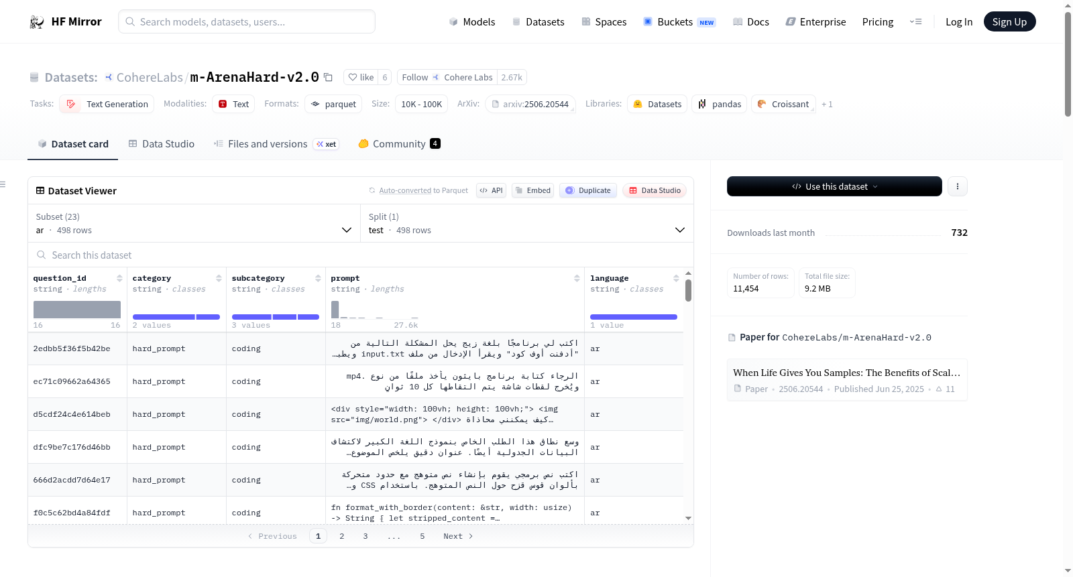Focus the Search models, datasets, users field
The width and height of the screenshot is (1073, 577).
click(247, 21)
